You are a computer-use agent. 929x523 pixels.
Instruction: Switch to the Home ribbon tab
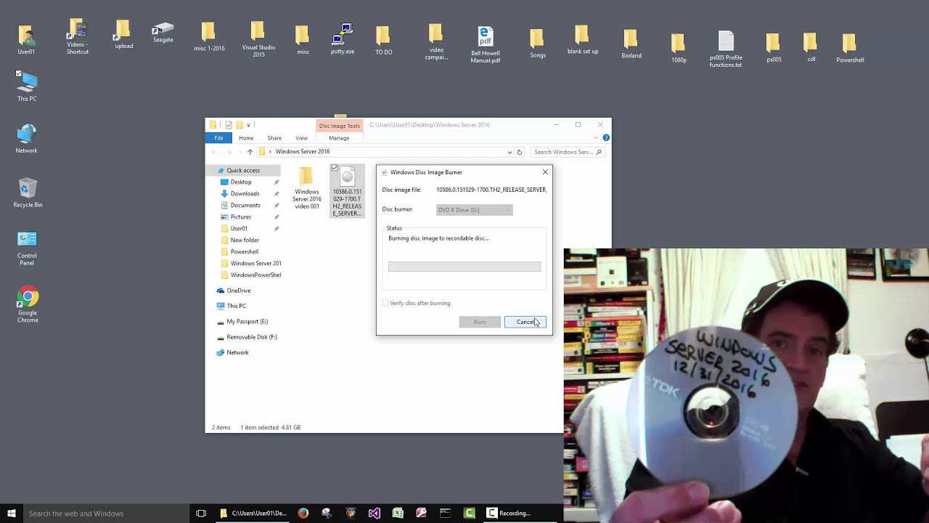click(x=246, y=138)
